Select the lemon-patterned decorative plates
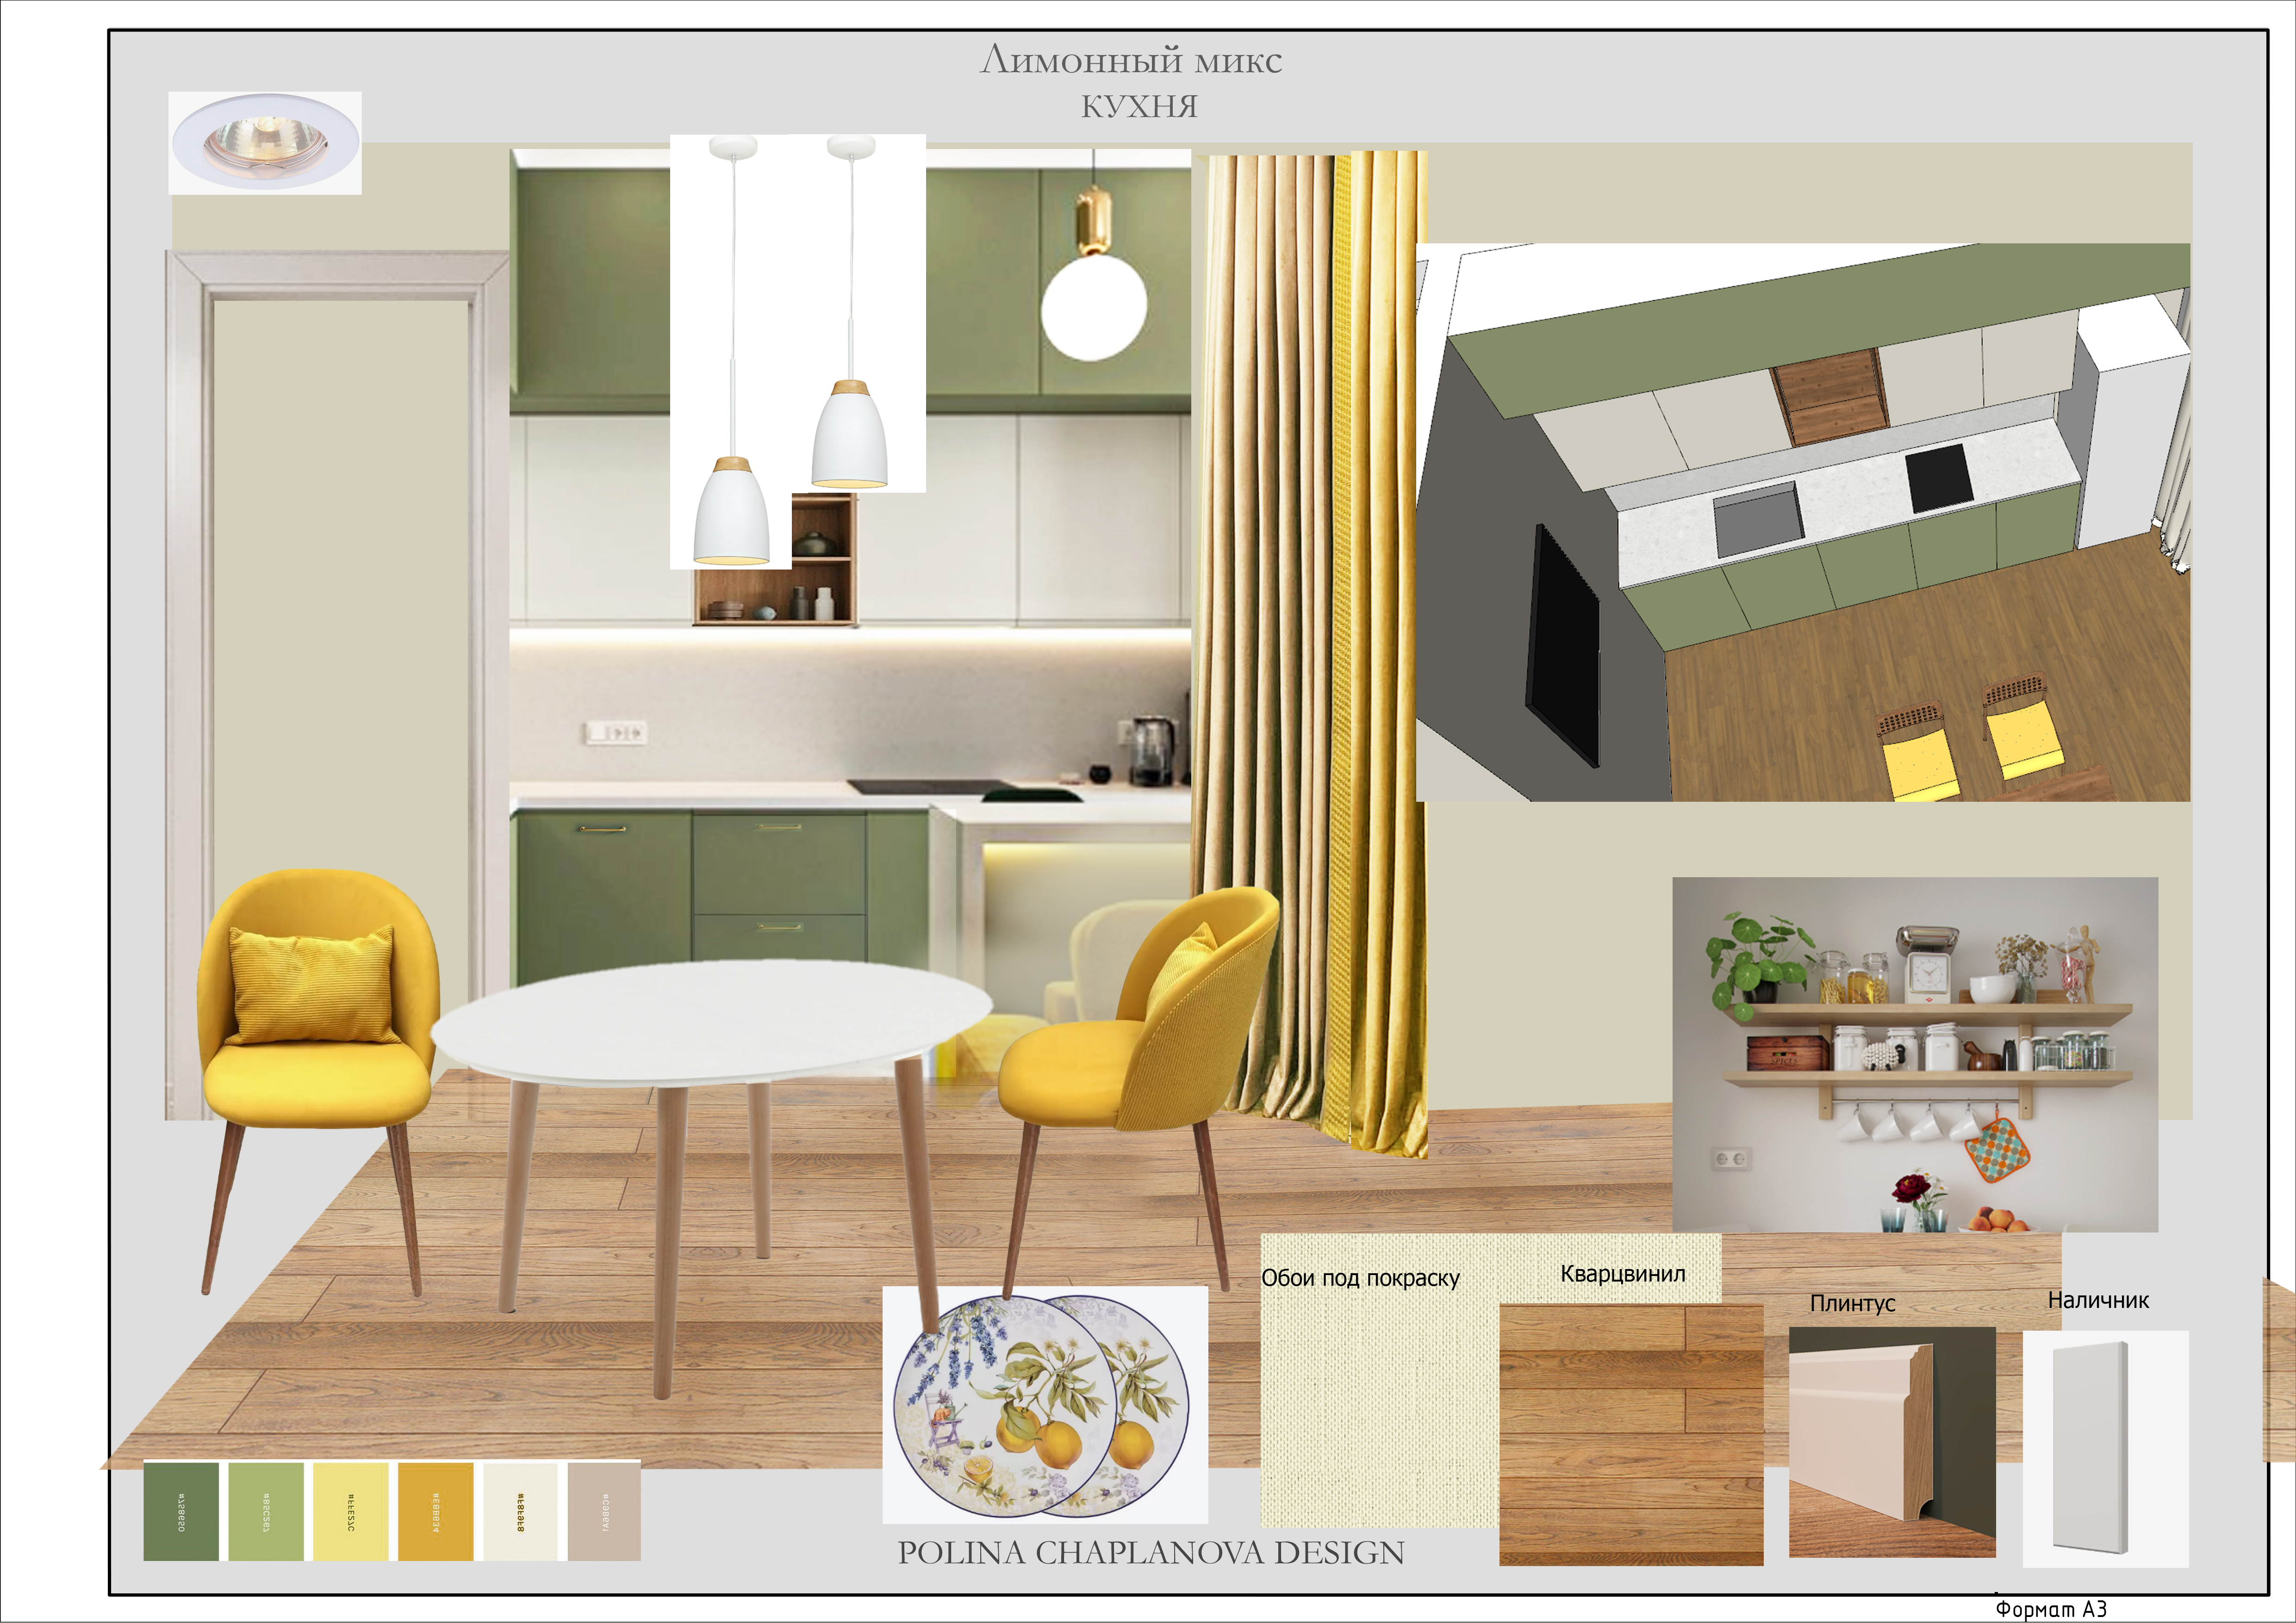Screen dimensions: 2296x1623 coord(1045,1404)
